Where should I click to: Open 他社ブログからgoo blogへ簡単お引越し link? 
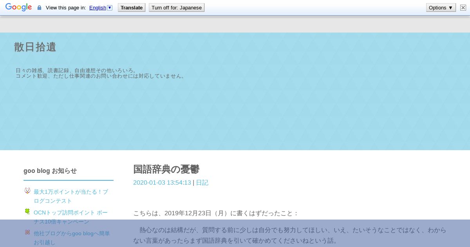72,238
